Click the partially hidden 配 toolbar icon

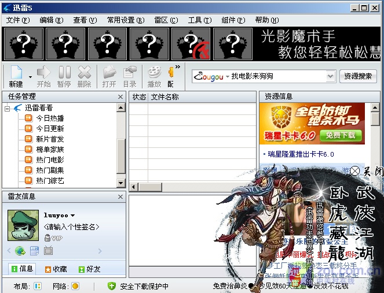pyautogui.click(x=171, y=76)
